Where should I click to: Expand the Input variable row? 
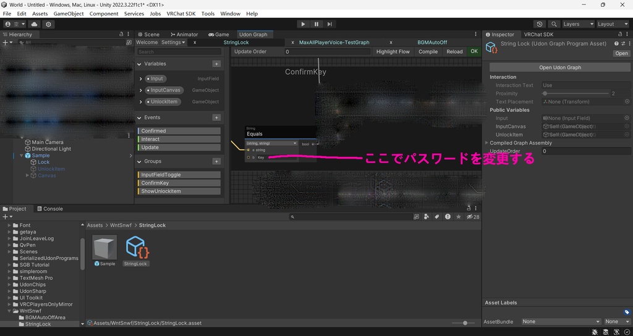tap(140, 78)
